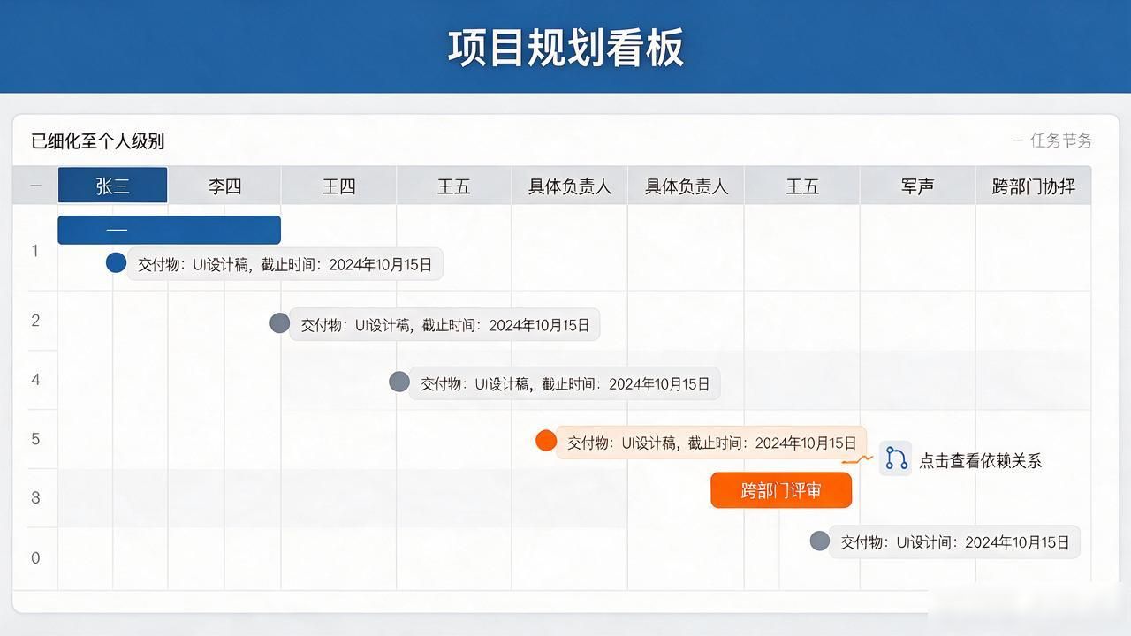Screen dimensions: 1131x636
Task: Open the orange-highlighted row 5 deliverable label
Action: point(712,443)
